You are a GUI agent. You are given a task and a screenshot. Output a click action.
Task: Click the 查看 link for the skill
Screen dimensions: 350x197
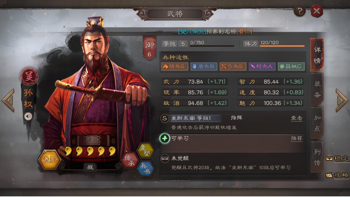click(297, 118)
